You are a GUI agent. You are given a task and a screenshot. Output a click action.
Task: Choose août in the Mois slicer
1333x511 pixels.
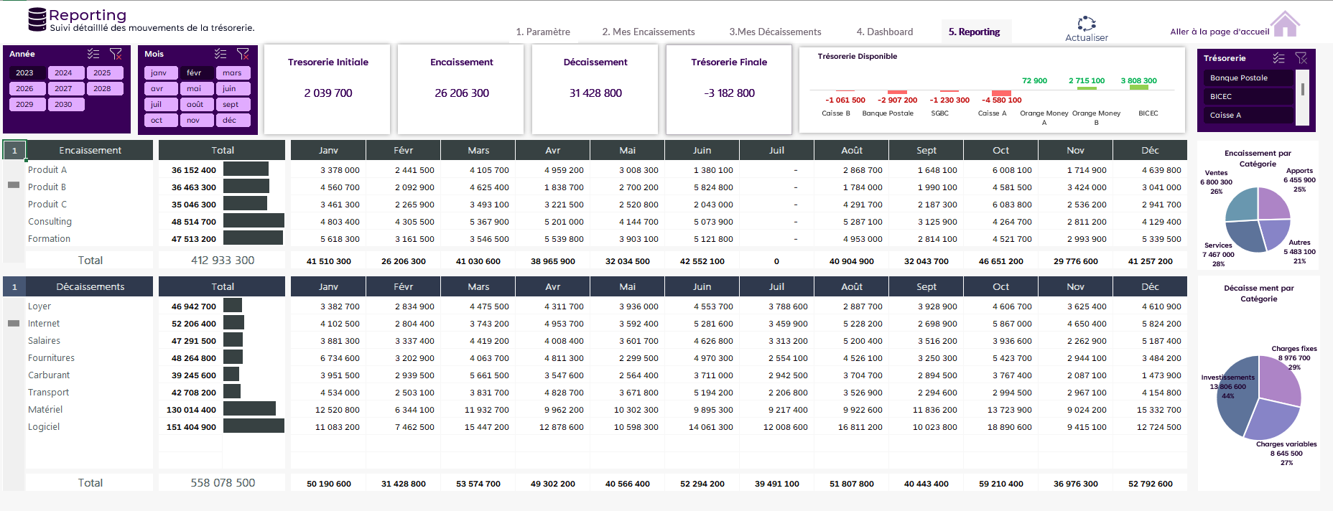pyautogui.click(x=197, y=104)
